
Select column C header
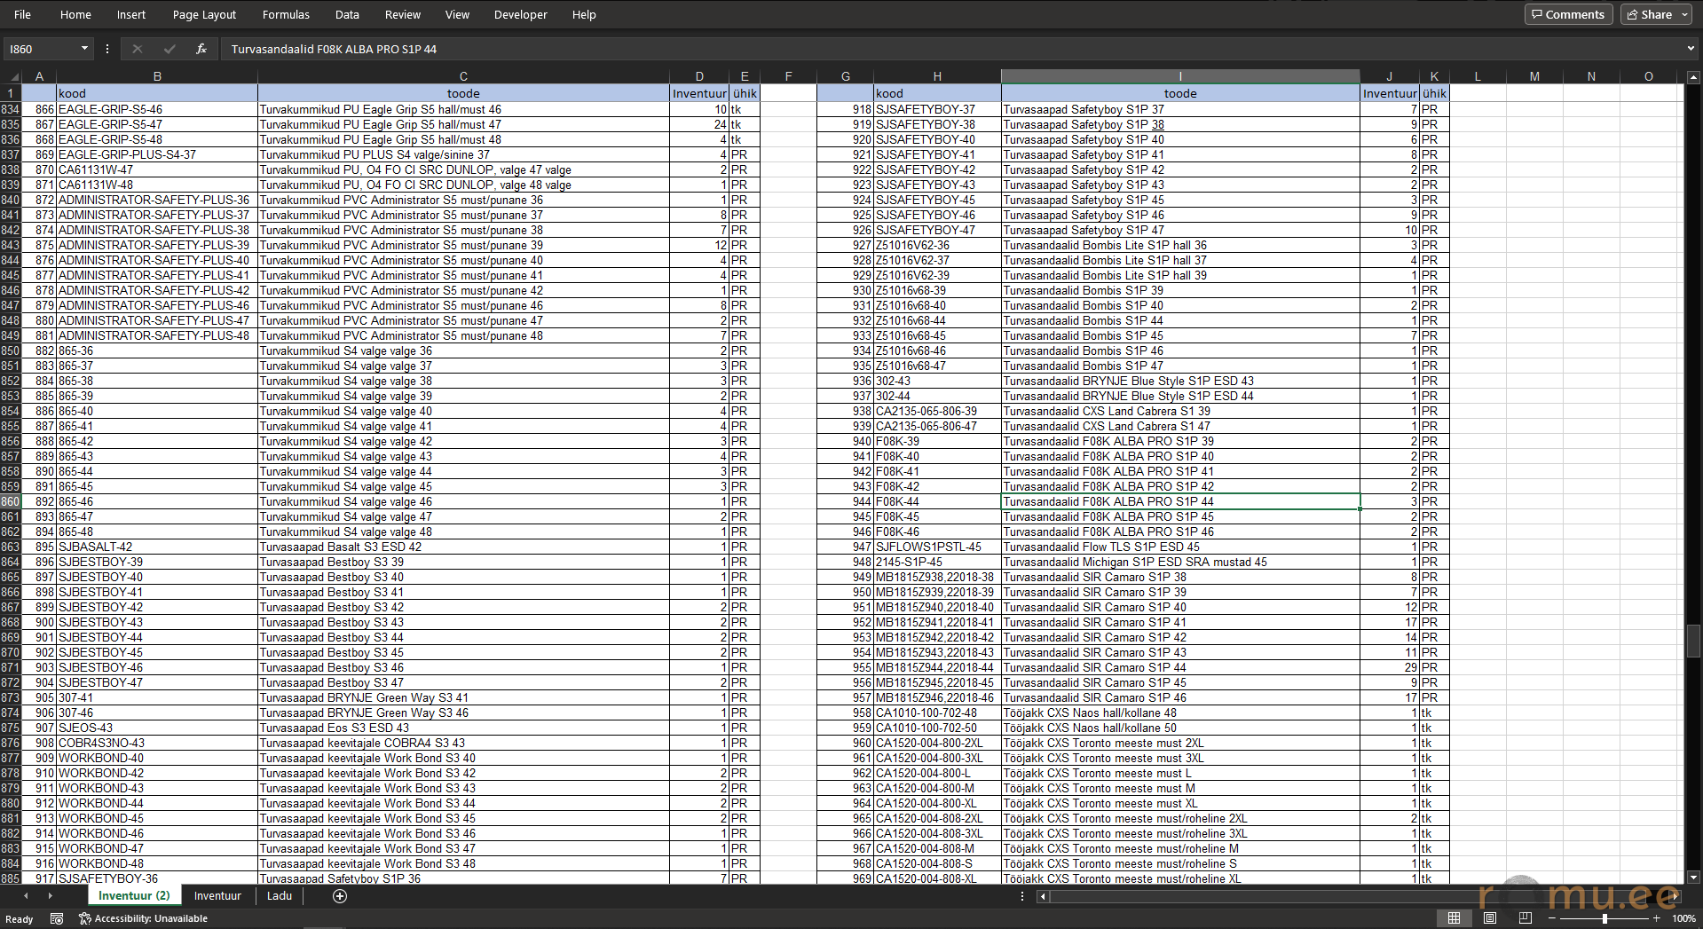point(463,77)
